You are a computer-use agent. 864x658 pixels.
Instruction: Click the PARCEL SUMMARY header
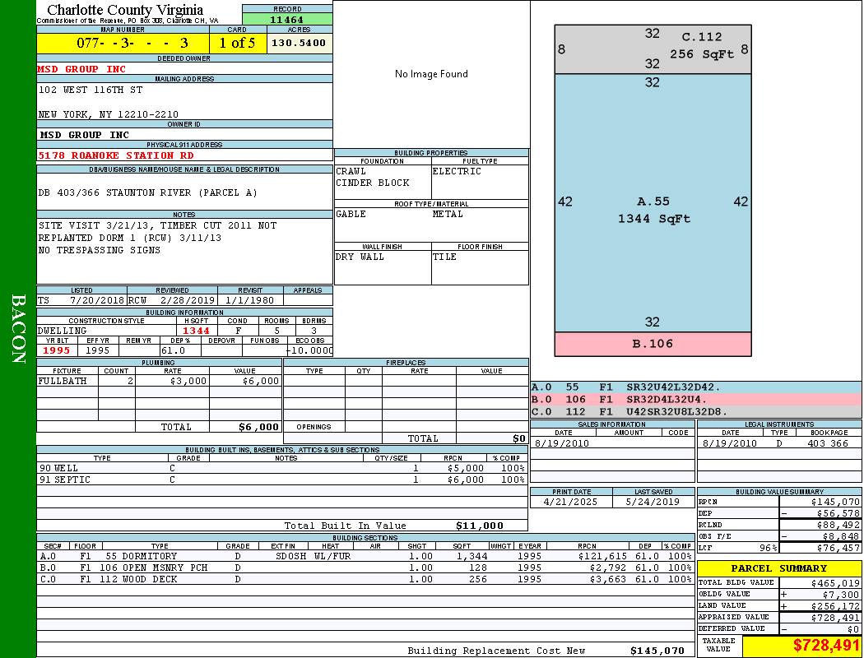point(778,568)
